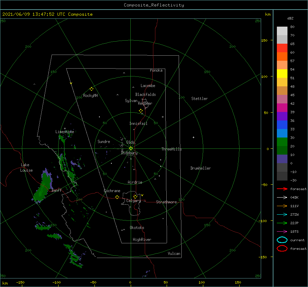Click the white plus marker north of Drumheller
The width and height of the screenshot is (308, 287).
pyautogui.click(x=193, y=137)
